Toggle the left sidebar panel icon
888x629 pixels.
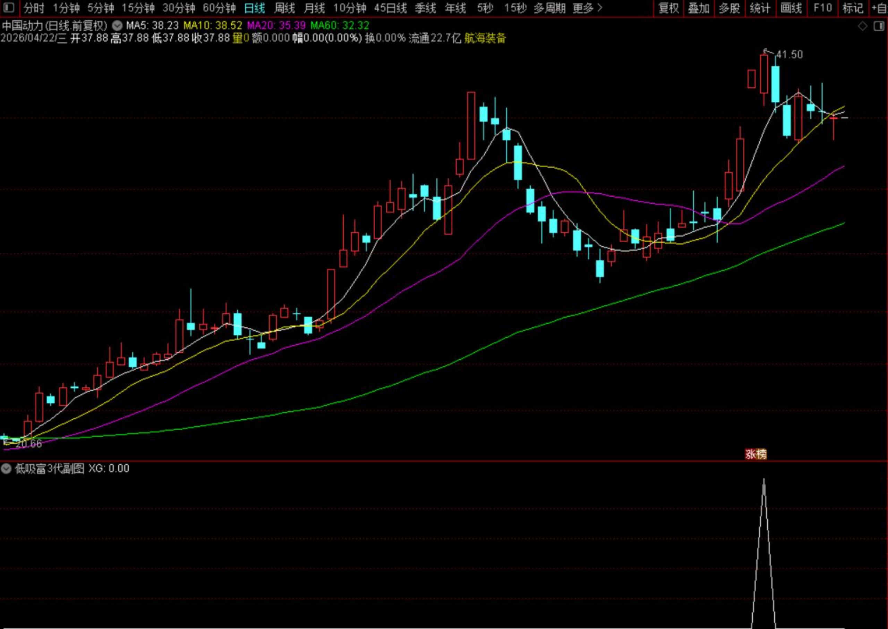coord(9,8)
